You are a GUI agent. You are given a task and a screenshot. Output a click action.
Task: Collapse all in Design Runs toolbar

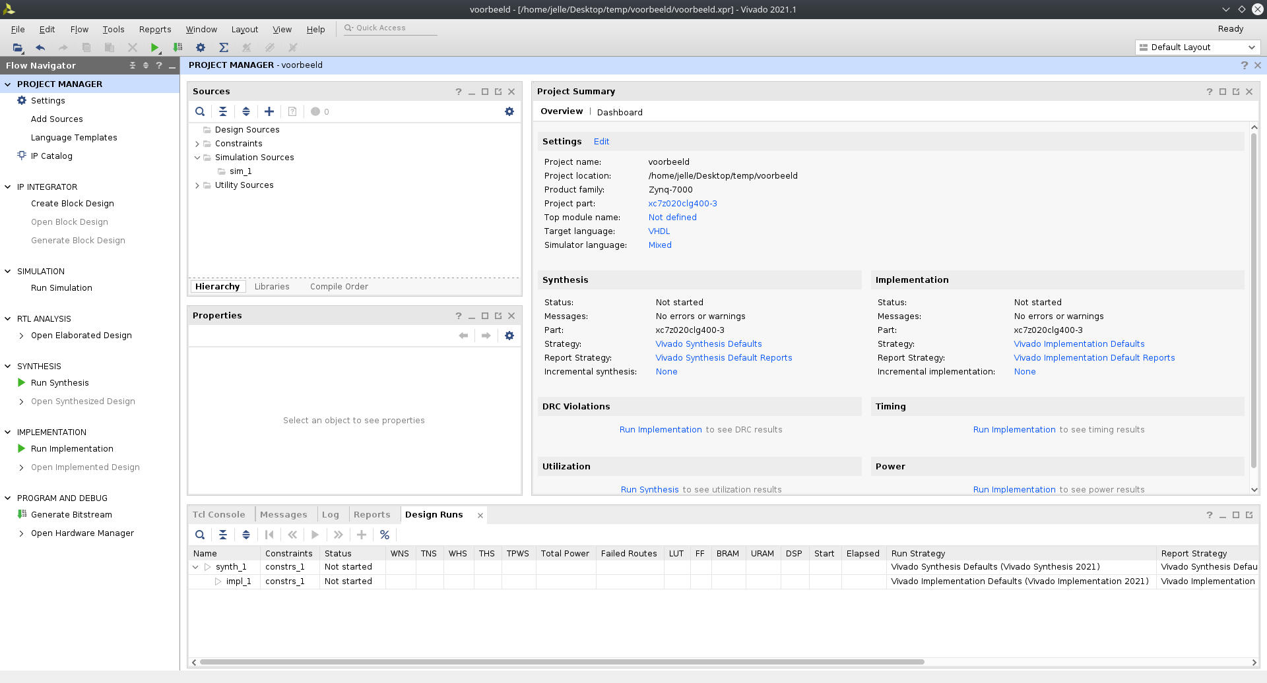[223, 535]
